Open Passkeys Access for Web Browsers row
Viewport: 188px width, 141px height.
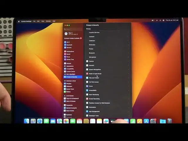(108, 103)
